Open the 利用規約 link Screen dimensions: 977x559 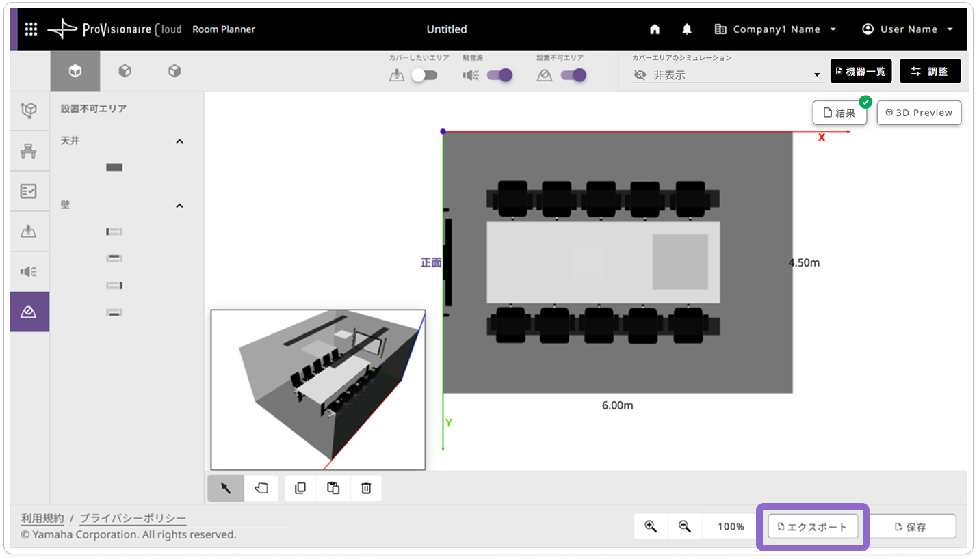coord(42,519)
